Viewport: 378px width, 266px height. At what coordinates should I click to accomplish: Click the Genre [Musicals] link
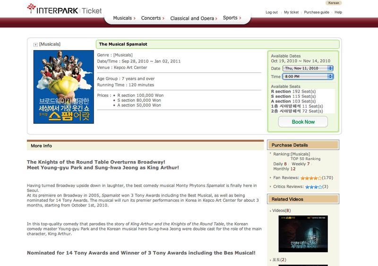click(123, 55)
